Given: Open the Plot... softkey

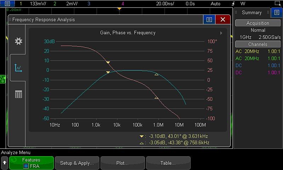Looking at the screenshot, I should pyautogui.click(x=122, y=163).
